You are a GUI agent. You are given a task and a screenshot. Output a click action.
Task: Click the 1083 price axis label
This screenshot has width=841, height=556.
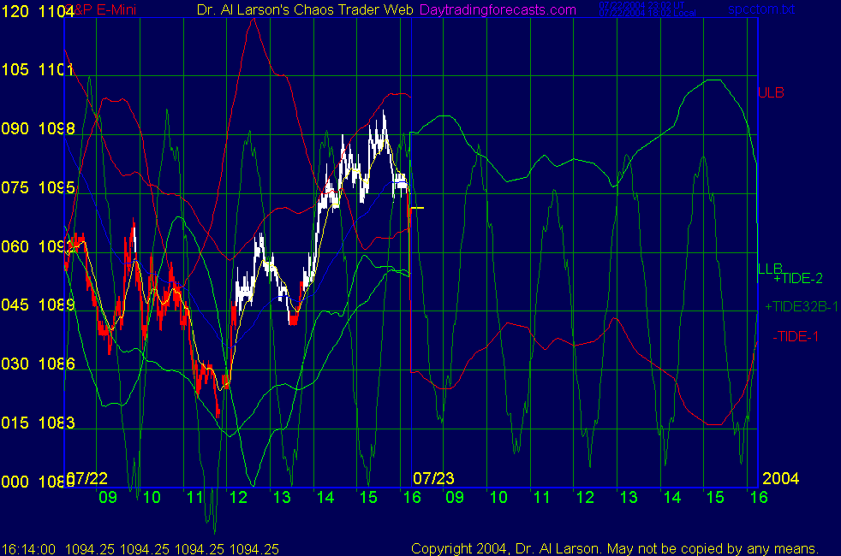(x=57, y=423)
